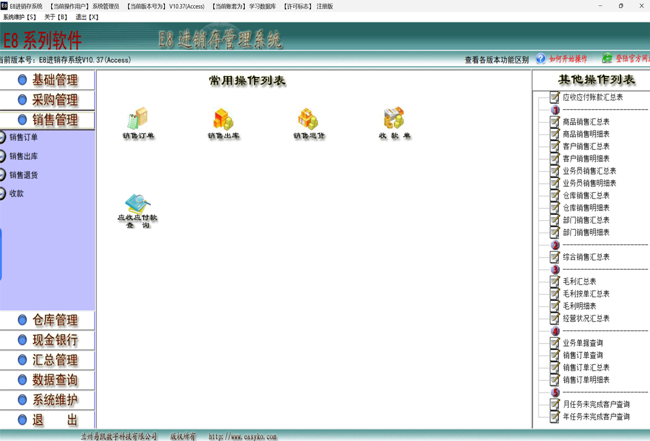650x441 pixels.
Task: Expand the 采购管理 sidebar section
Action: click(x=48, y=100)
